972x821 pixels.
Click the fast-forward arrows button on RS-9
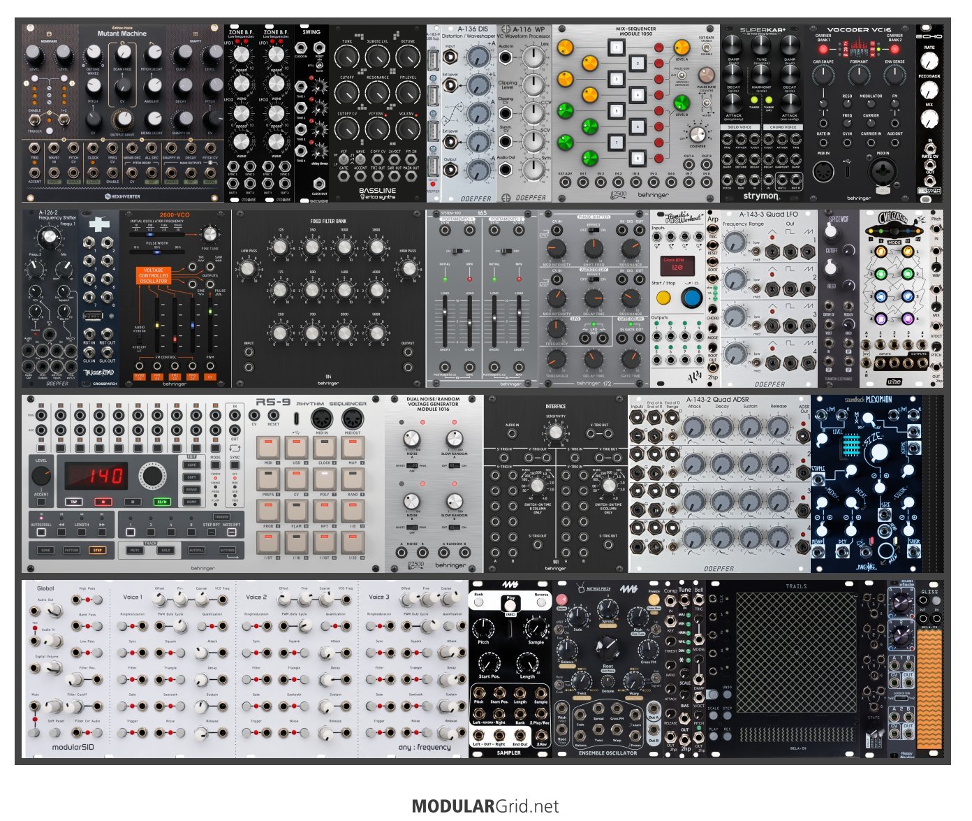click(x=102, y=532)
